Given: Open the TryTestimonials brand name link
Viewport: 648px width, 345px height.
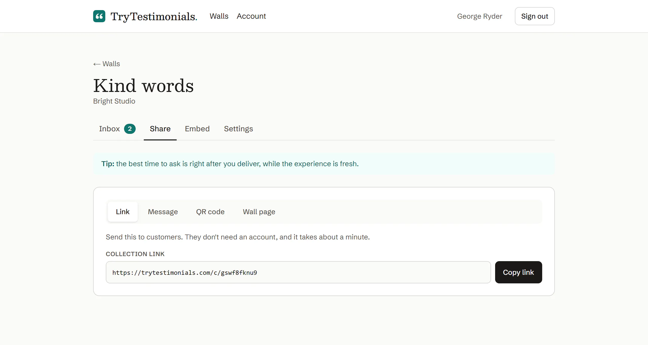Looking at the screenshot, I should click(x=154, y=16).
